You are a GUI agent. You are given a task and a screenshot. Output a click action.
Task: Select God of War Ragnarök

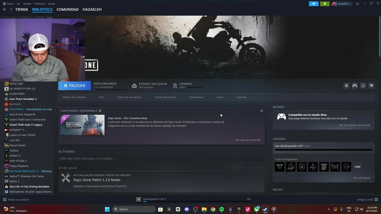pos(22,114)
